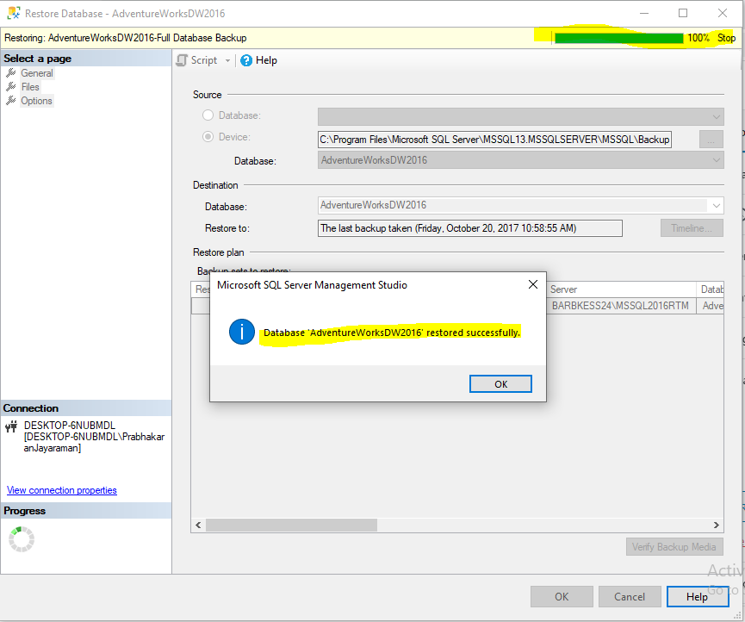This screenshot has height=622, width=745.
Task: Click the Device backup path field
Action: point(494,140)
